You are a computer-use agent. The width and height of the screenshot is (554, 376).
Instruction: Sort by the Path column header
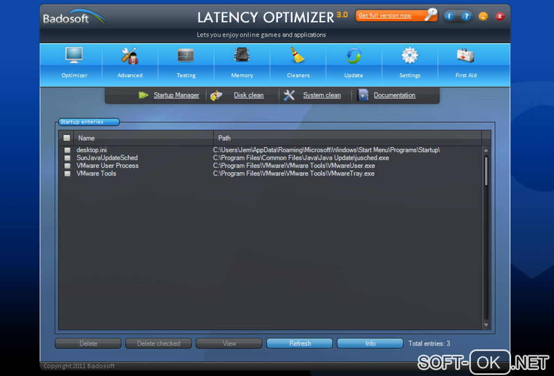(x=347, y=138)
